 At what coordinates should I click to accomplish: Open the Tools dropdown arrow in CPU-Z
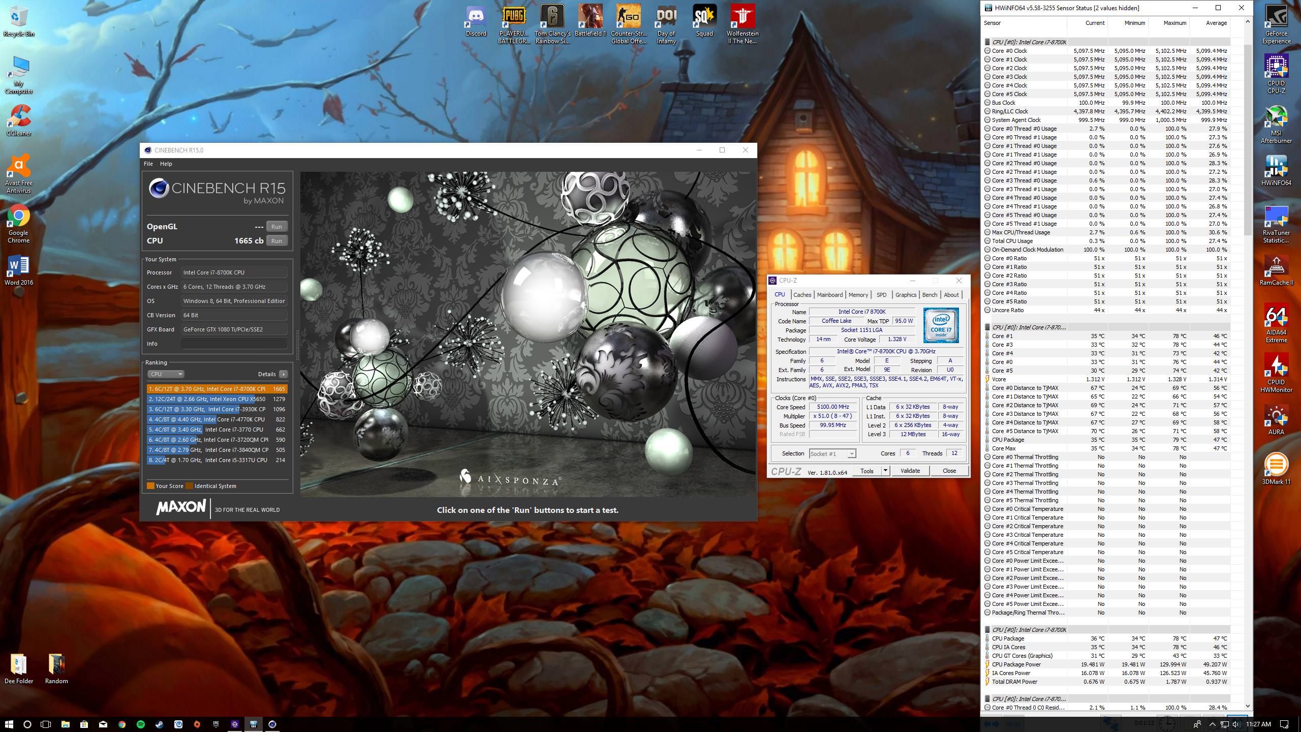pyautogui.click(x=885, y=471)
